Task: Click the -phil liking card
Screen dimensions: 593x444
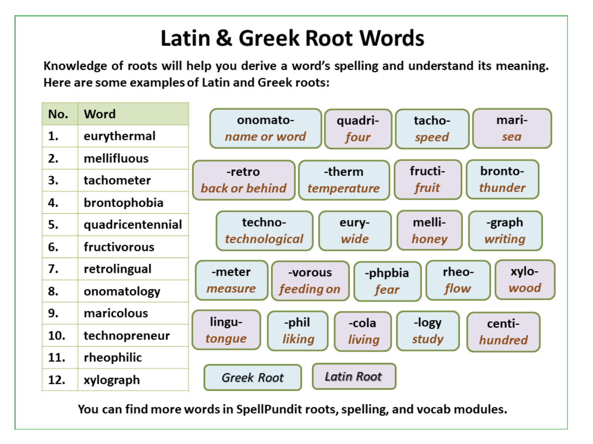Action: point(298,331)
